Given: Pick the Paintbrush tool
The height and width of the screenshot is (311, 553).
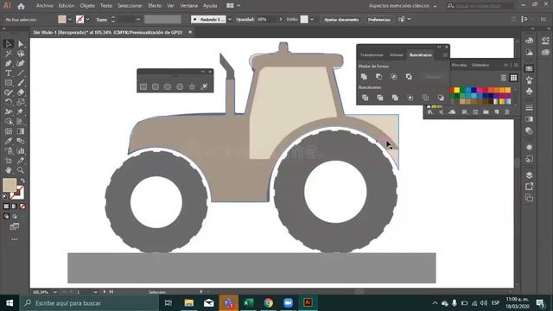Looking at the screenshot, I should click(x=21, y=83).
